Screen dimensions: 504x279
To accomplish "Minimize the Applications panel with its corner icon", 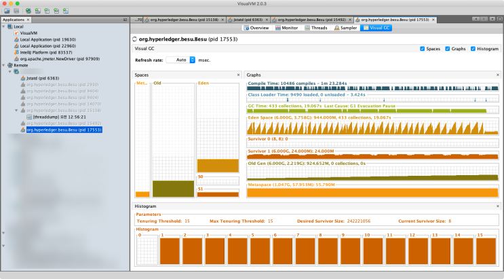I will click(125, 20).
